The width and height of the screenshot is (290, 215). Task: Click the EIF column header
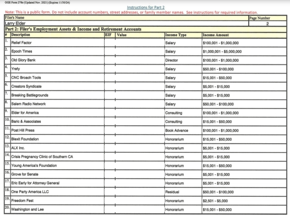(x=110, y=35)
